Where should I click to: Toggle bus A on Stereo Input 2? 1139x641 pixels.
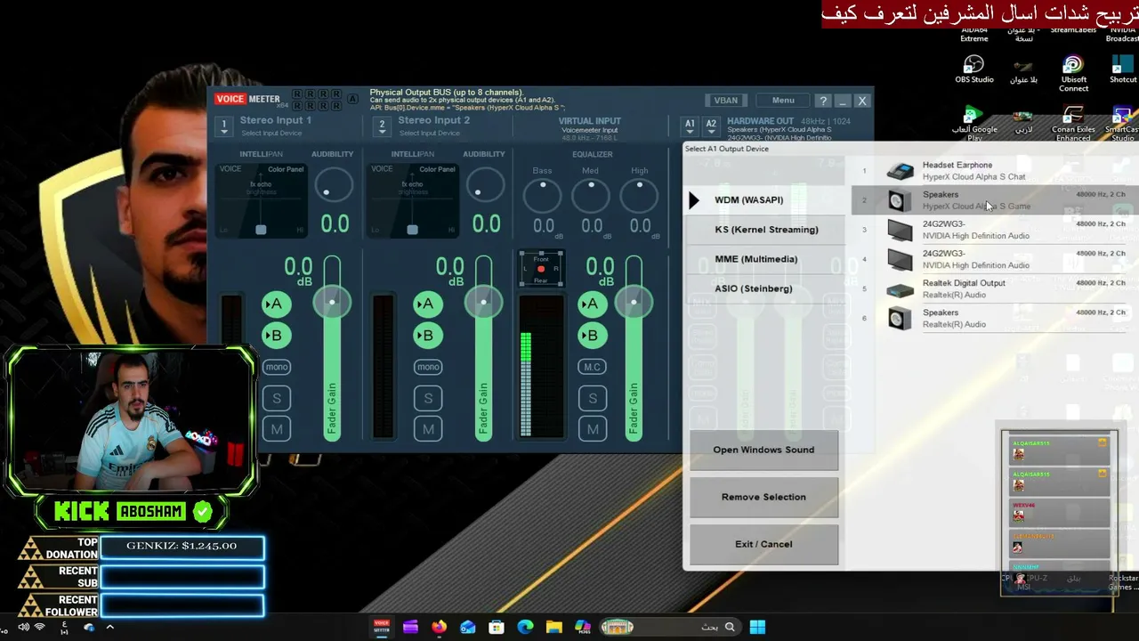click(428, 304)
